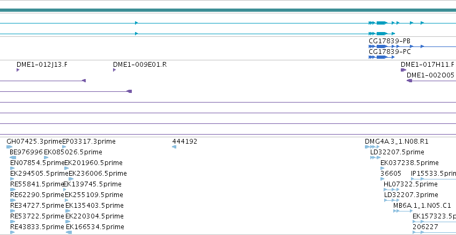
Task: Click the dark teal overview bar
Action: (x=228, y=11)
